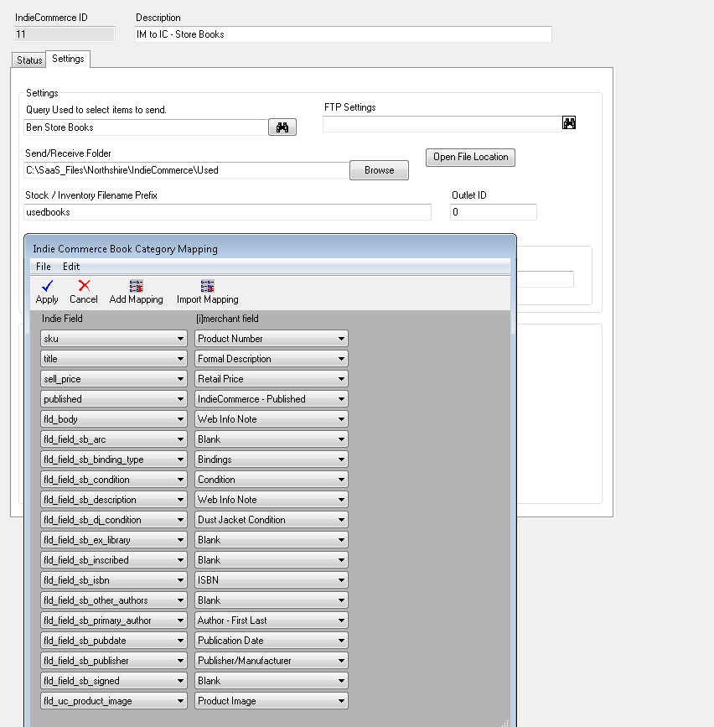Expand the fld_body dropdown
The height and width of the screenshot is (727, 714).
point(113,419)
